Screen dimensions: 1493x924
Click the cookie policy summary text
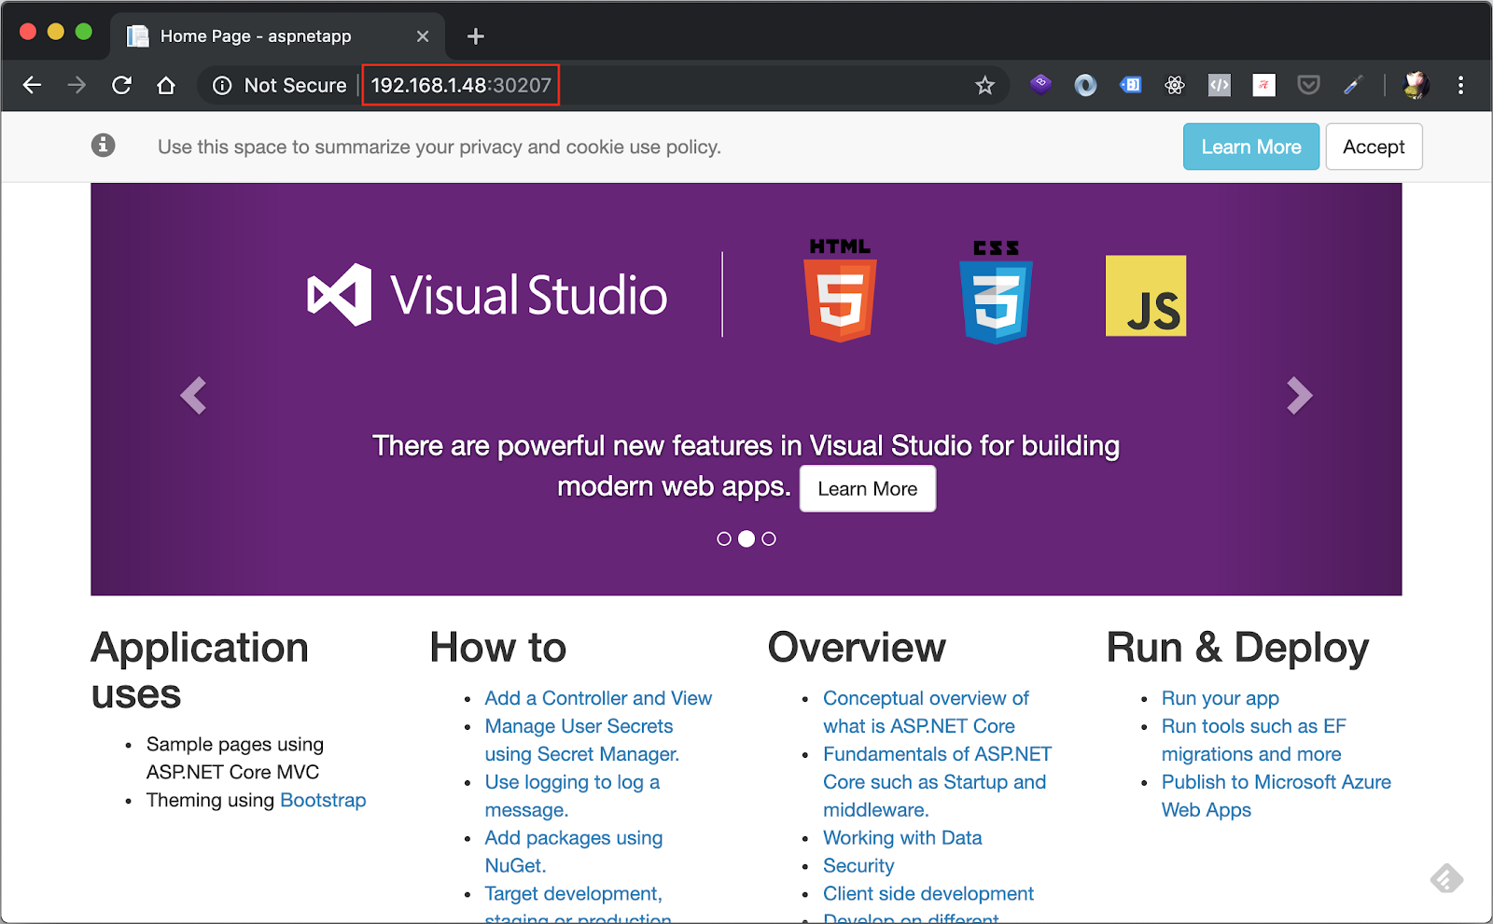pos(440,147)
